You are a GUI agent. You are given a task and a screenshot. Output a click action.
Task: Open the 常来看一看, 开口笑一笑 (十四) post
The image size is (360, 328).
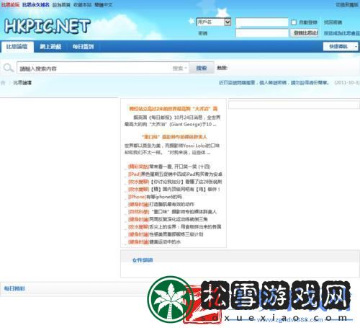180,167
